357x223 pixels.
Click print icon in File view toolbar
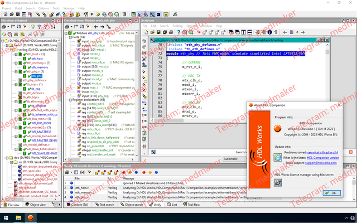click(x=4, y=27)
